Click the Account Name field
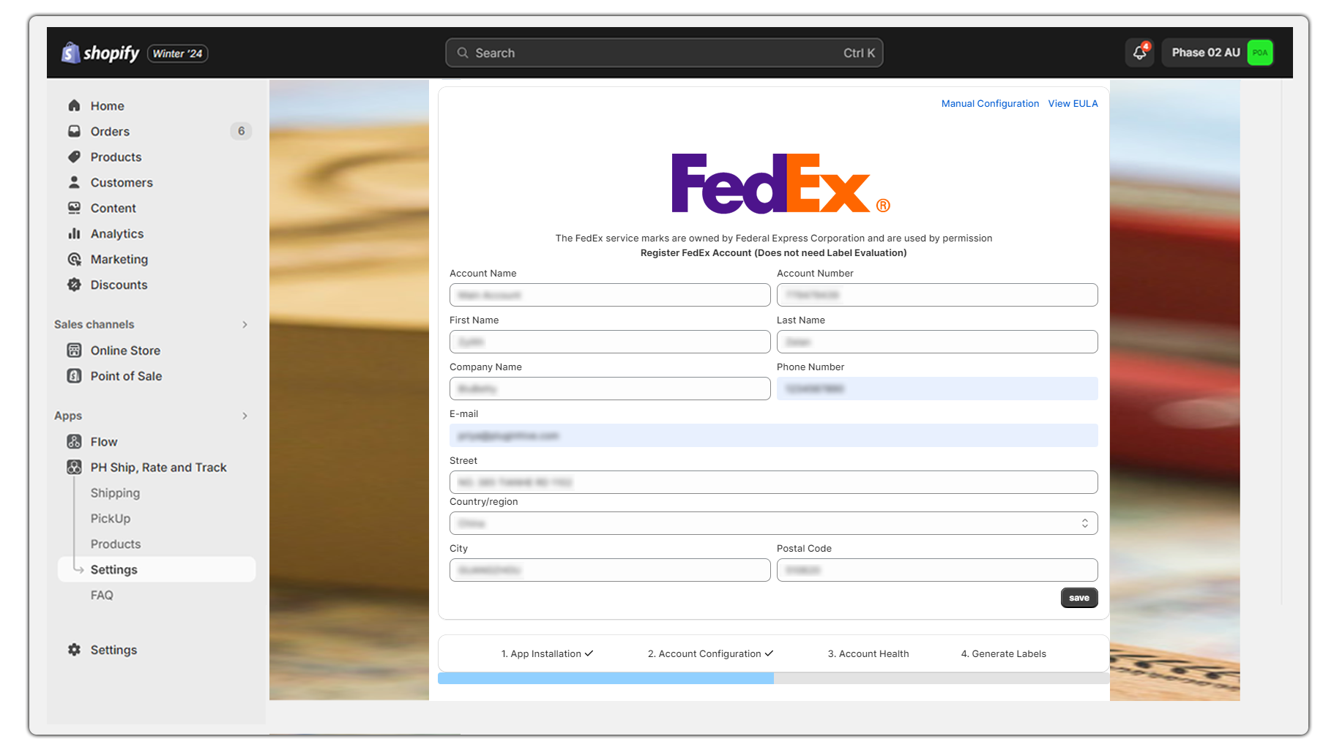The image size is (1334, 750). tap(610, 295)
